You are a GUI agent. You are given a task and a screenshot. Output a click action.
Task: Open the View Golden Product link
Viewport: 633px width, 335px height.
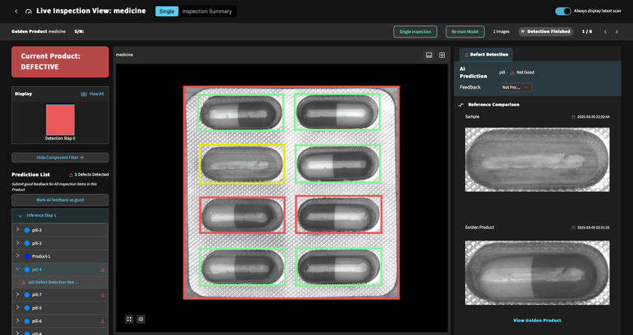(x=536, y=320)
